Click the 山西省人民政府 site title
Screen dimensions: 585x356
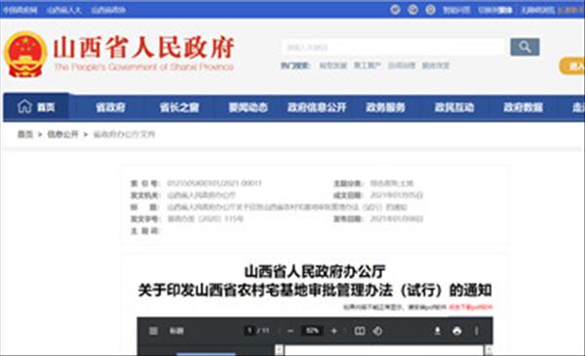coord(143,48)
